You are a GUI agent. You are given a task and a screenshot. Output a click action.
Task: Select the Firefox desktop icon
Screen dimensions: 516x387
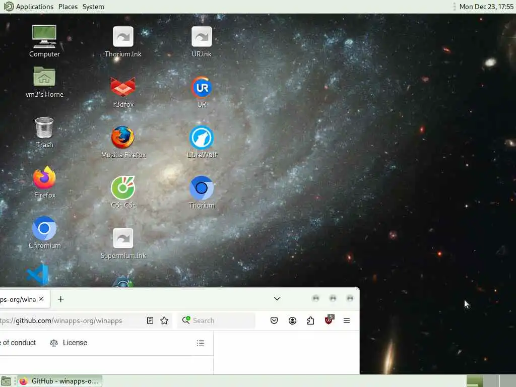pyautogui.click(x=44, y=182)
